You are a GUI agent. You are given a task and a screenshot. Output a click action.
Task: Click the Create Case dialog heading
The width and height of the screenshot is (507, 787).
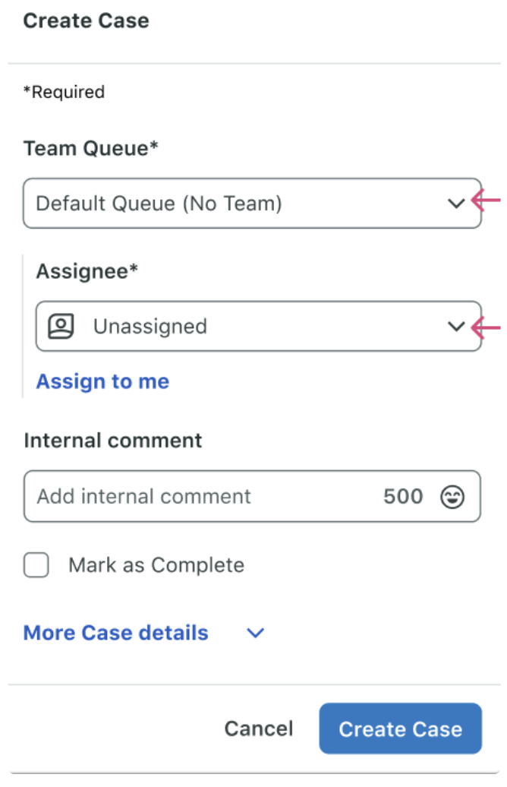(x=86, y=21)
